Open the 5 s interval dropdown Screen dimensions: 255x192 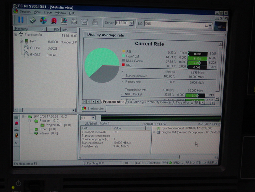[x=93, y=118]
